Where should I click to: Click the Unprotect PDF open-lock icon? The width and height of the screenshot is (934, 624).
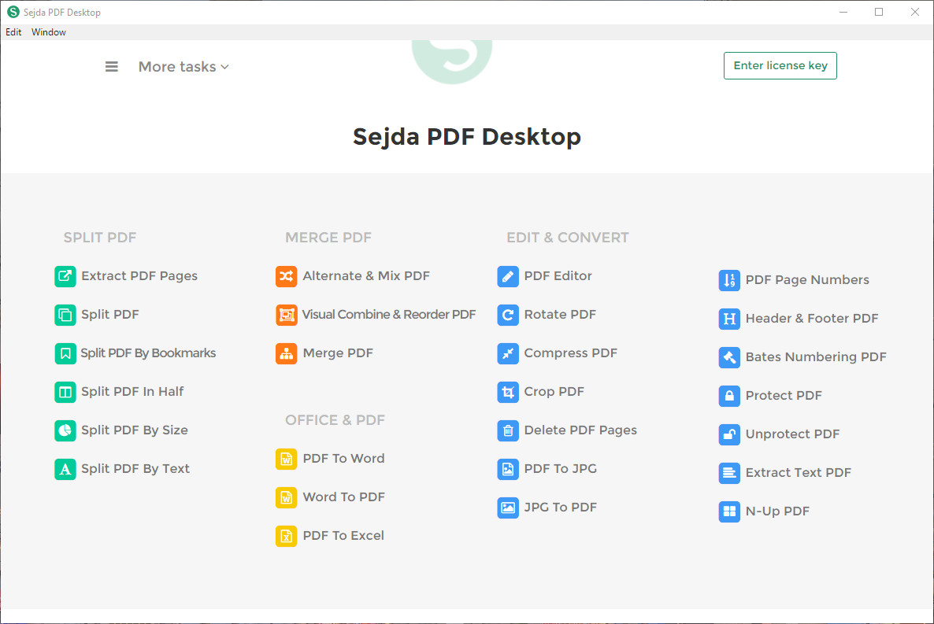click(729, 434)
